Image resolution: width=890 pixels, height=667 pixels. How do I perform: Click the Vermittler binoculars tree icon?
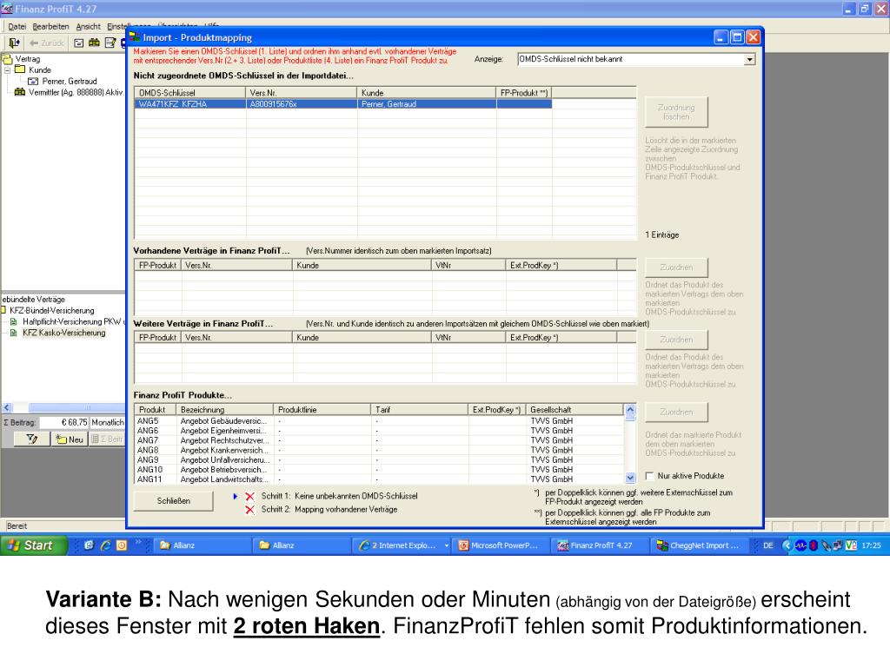[x=20, y=92]
